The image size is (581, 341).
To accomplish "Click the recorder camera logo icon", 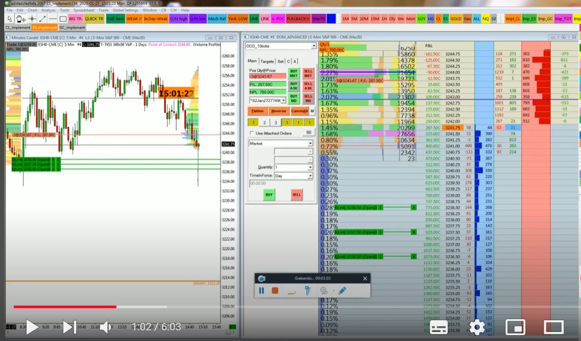I will pyautogui.click(x=261, y=278).
